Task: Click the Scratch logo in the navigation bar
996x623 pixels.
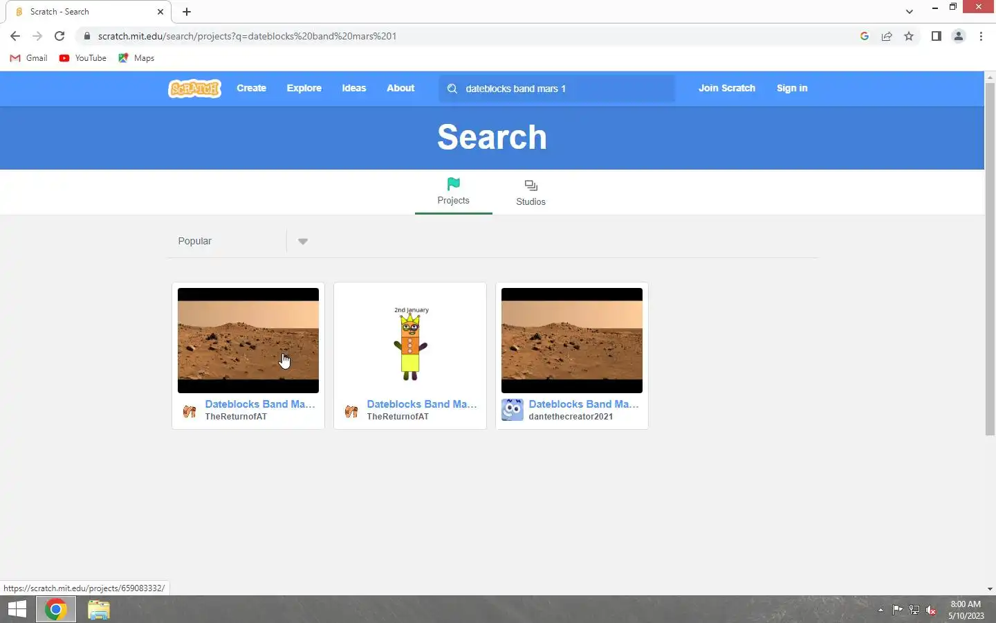Action: click(x=195, y=89)
